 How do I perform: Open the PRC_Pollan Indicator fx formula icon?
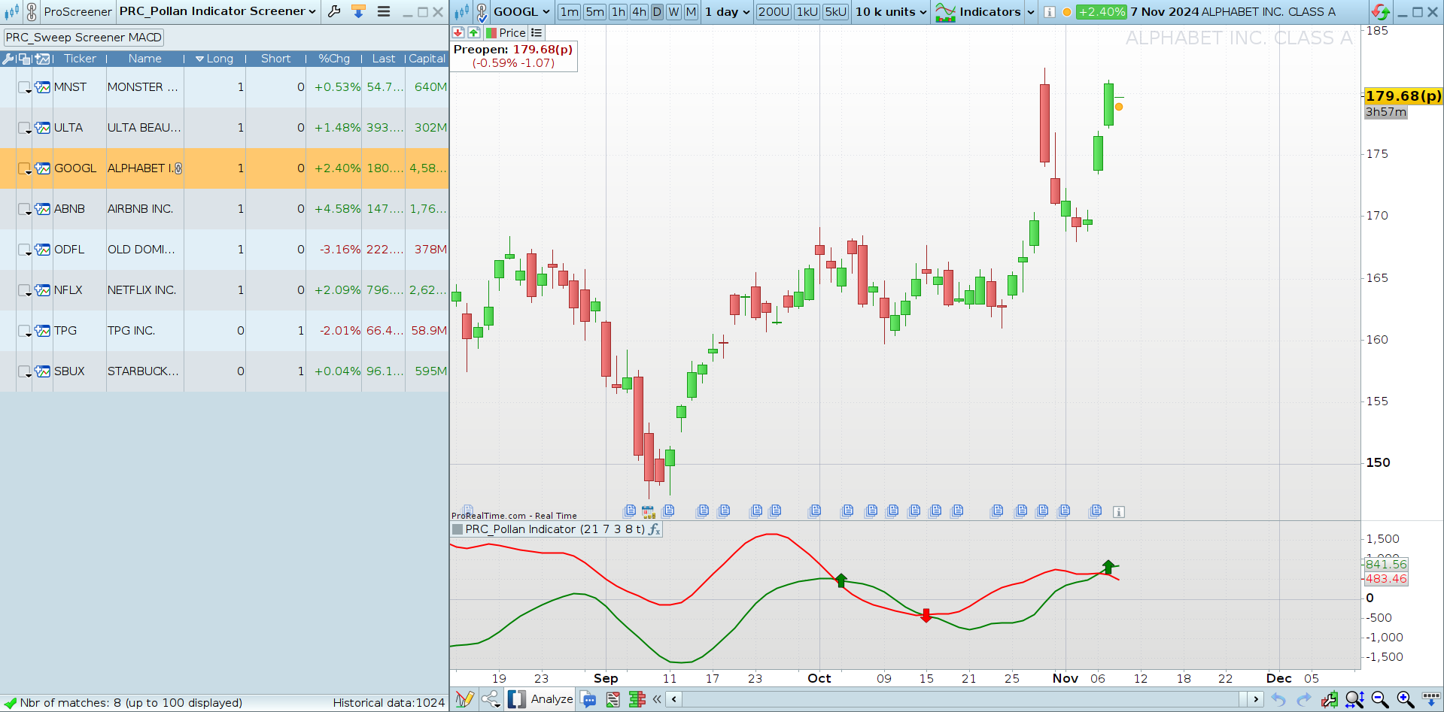(654, 529)
